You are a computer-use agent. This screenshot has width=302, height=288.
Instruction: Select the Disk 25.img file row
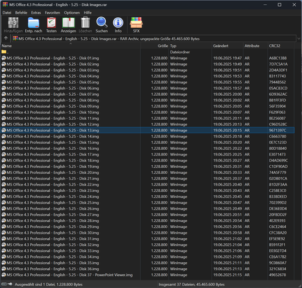[148, 203]
